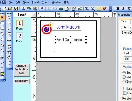Open the Edit menu

coord(18,2)
